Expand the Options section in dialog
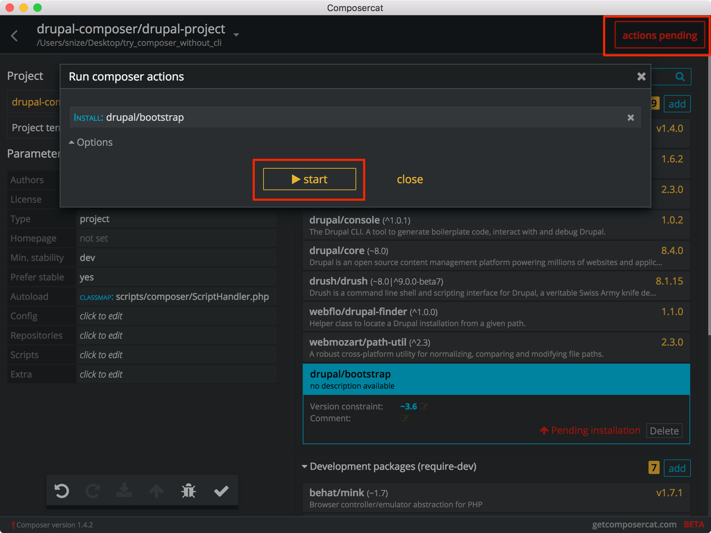The width and height of the screenshot is (711, 533). coord(91,142)
